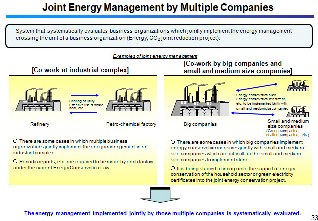
Task: Click the upper double-headed arrow to small companies
Action: (257, 87)
